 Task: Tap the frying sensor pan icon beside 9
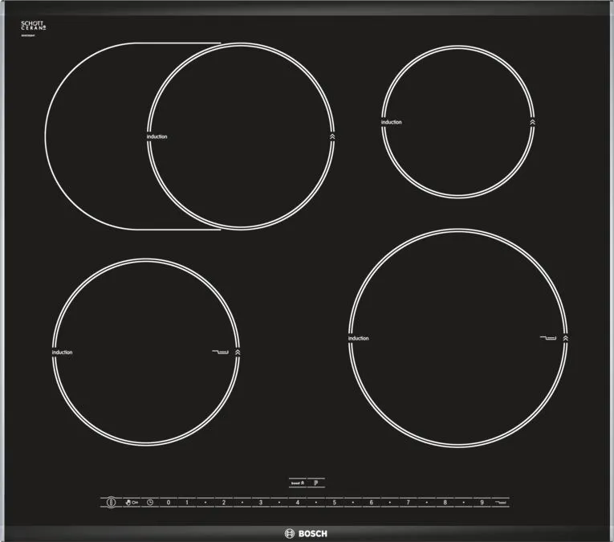502,503
